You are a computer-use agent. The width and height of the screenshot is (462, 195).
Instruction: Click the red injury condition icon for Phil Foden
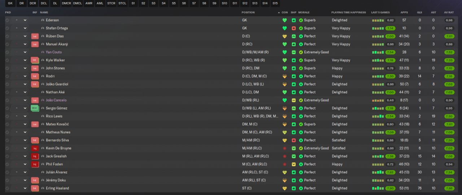[x=284, y=164]
